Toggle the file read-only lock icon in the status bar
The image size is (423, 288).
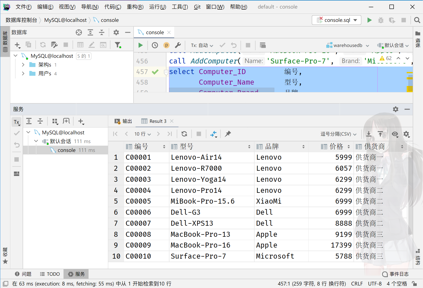click(x=414, y=284)
